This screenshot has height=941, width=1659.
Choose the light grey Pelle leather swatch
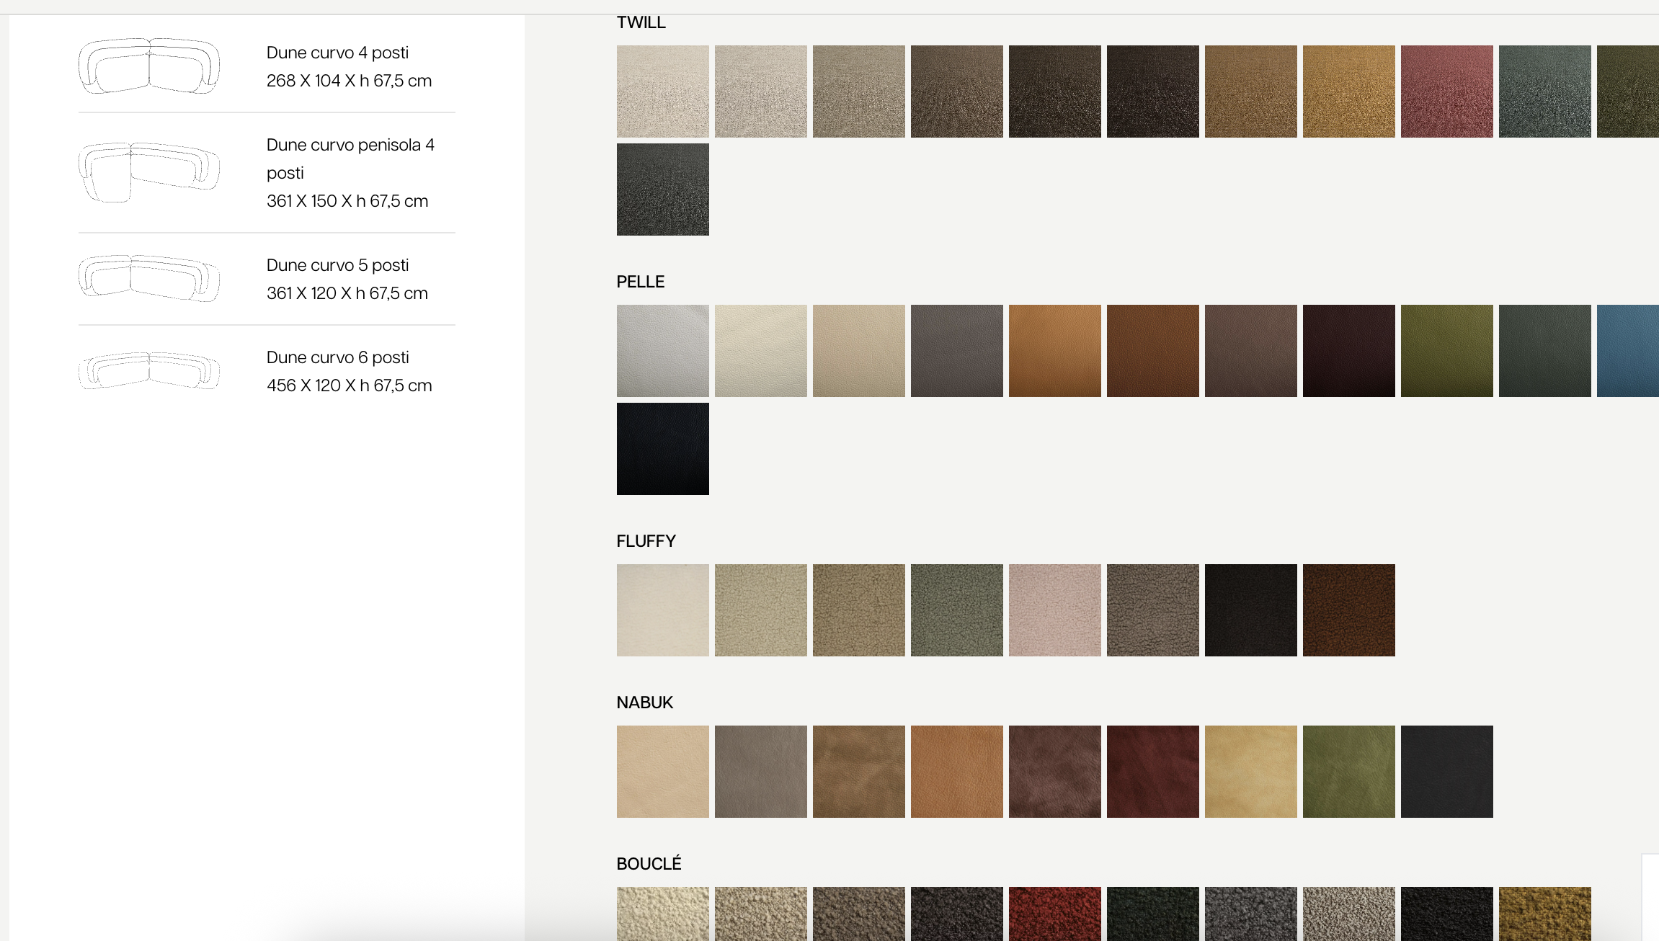663,351
